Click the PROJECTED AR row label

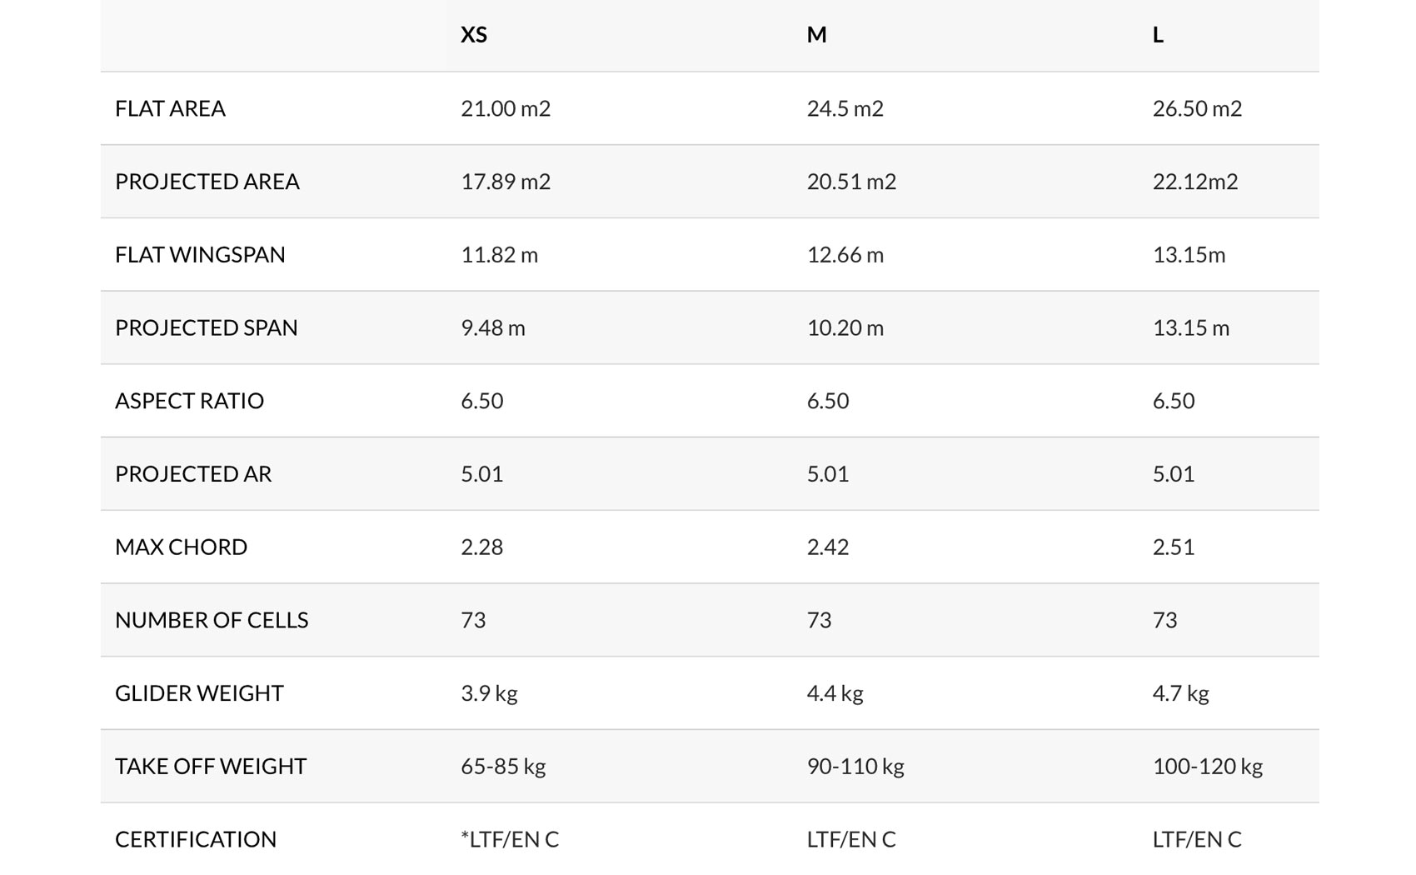[x=193, y=474]
